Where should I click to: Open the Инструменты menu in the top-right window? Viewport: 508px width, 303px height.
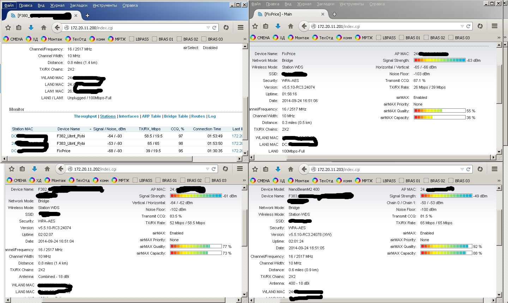click(x=352, y=4)
